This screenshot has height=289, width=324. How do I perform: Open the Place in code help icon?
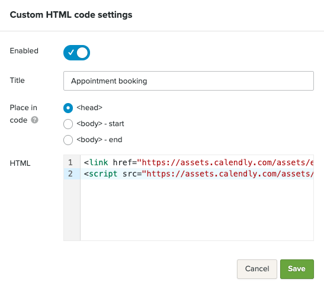(34, 120)
